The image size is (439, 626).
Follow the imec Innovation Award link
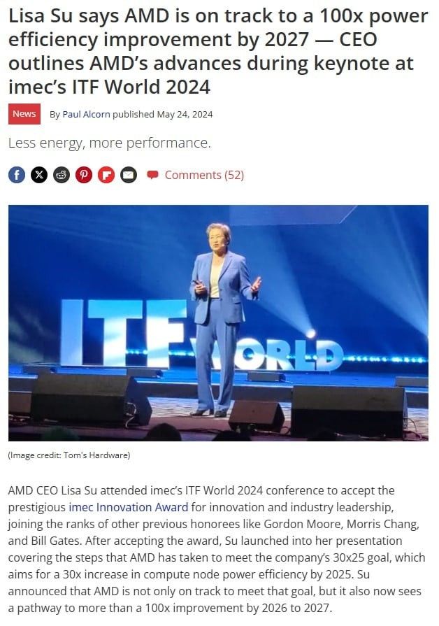click(129, 507)
